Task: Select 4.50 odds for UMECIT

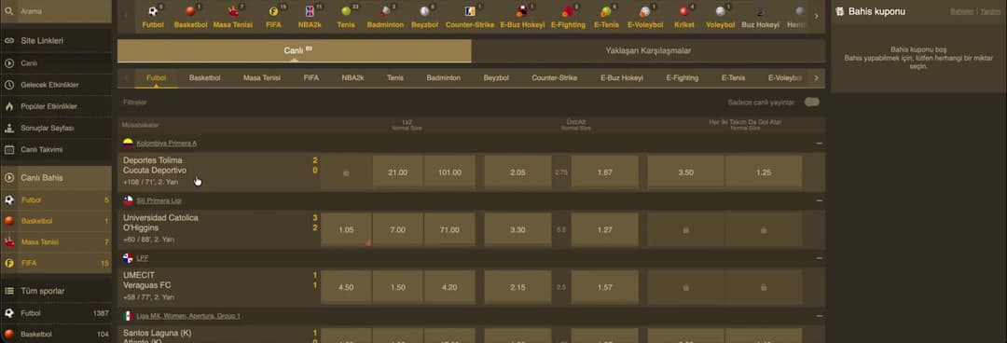Action: [346, 287]
